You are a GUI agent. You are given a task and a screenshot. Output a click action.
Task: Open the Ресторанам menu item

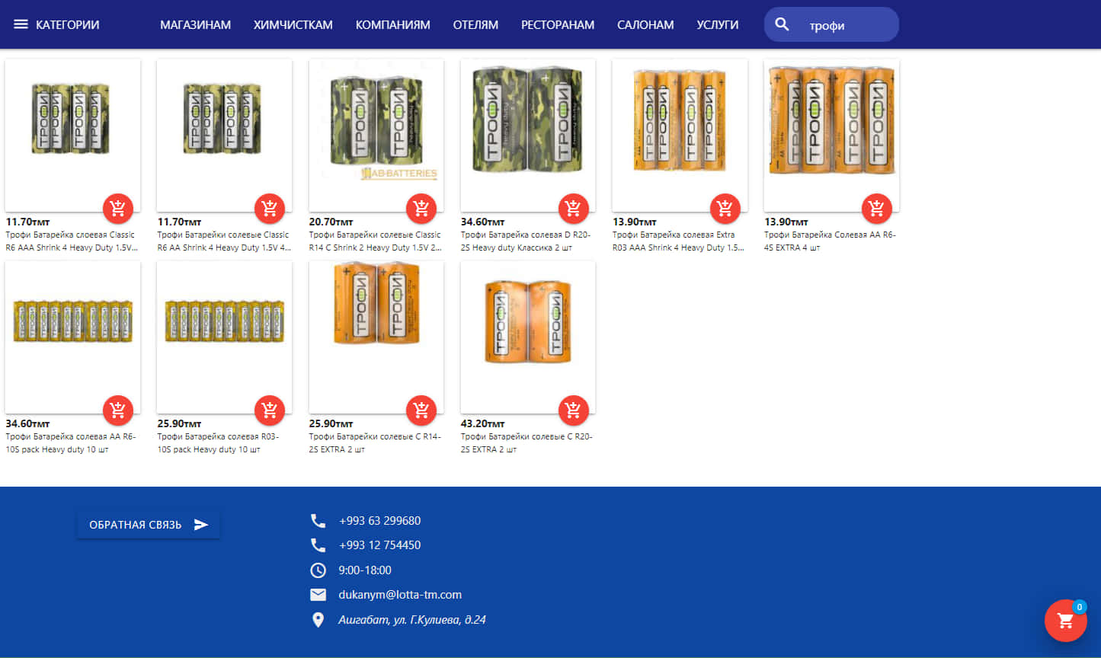(558, 24)
